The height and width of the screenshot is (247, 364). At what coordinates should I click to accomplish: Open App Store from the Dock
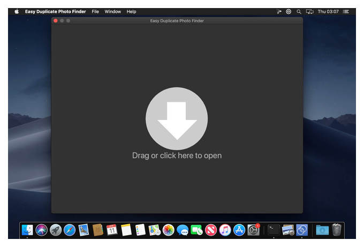tap(239, 230)
